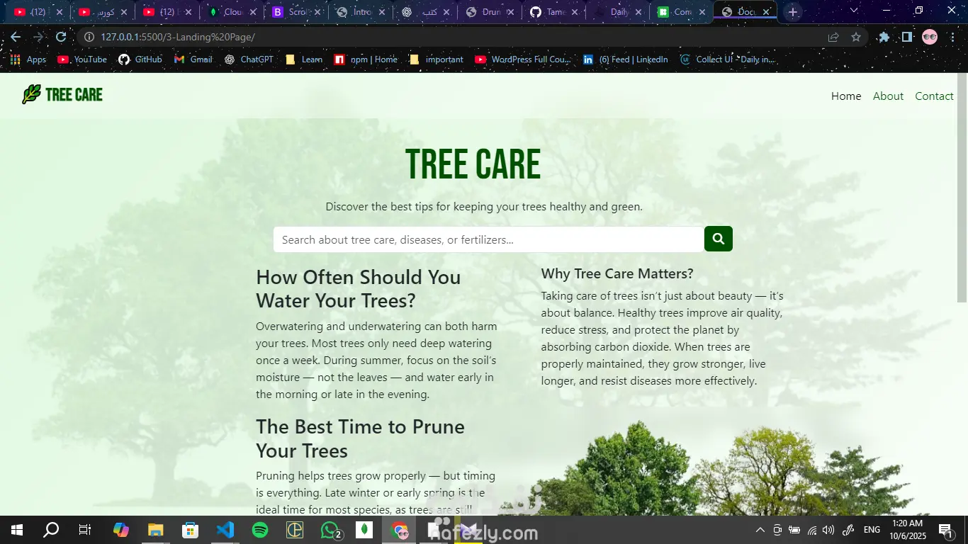Screen dimensions: 968x544
Task: Open File Explorer from the taskbar
Action: tap(155, 530)
